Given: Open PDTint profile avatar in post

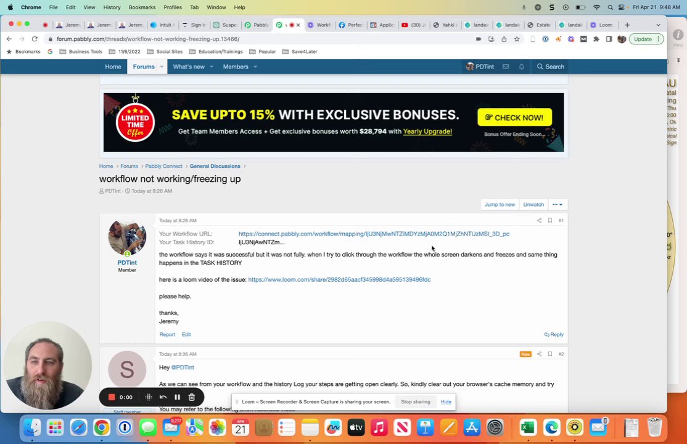Looking at the screenshot, I should pos(127,238).
